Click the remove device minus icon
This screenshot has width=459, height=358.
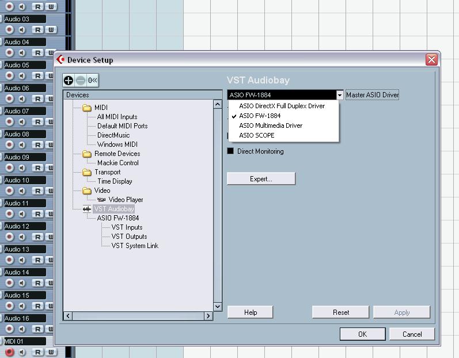click(x=81, y=81)
